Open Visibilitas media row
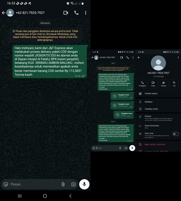The height and width of the screenshot is (201, 181). click(x=158, y=109)
